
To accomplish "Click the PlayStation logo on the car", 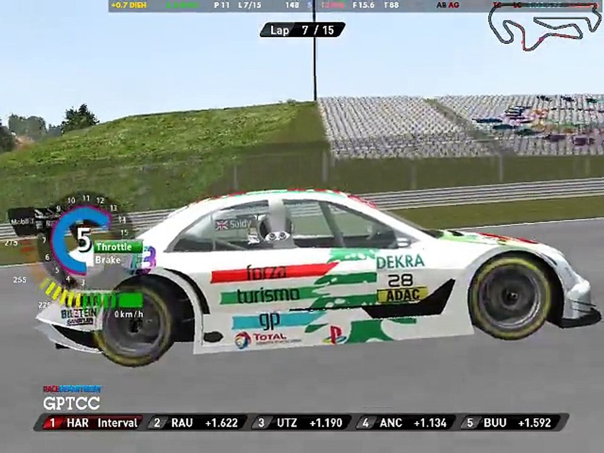I will (x=334, y=335).
